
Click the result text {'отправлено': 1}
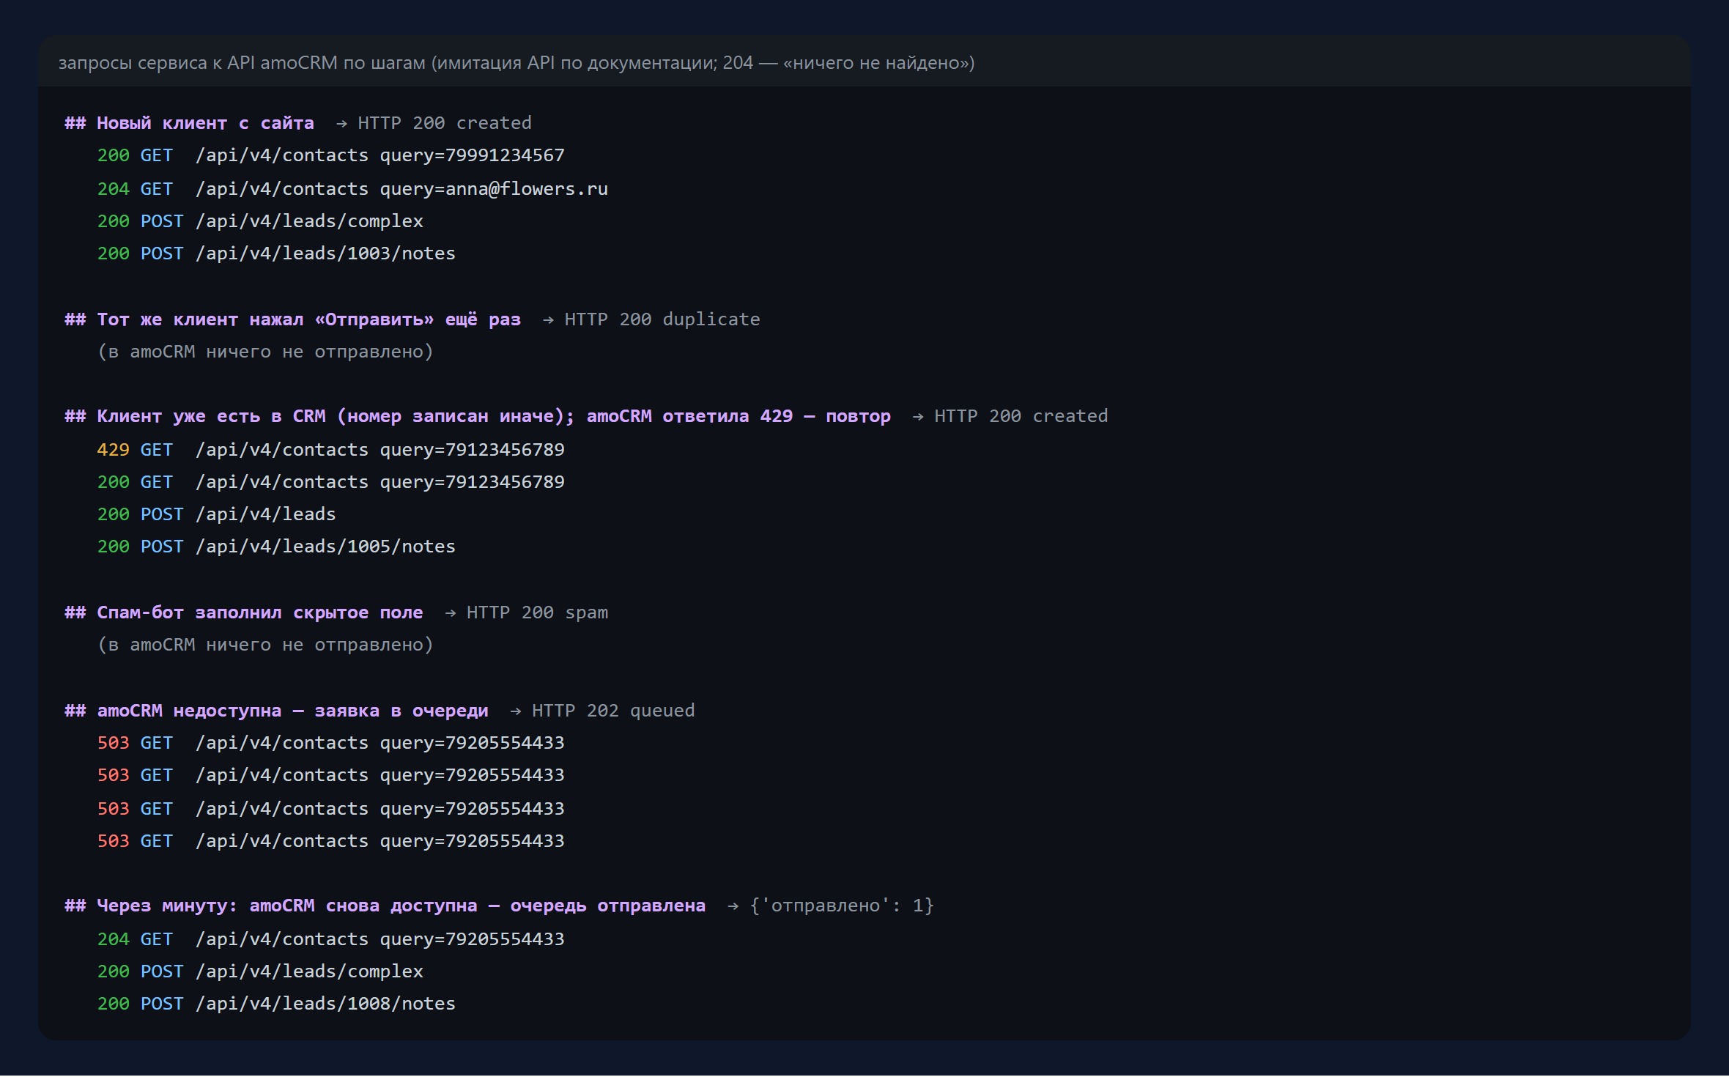[x=842, y=906]
